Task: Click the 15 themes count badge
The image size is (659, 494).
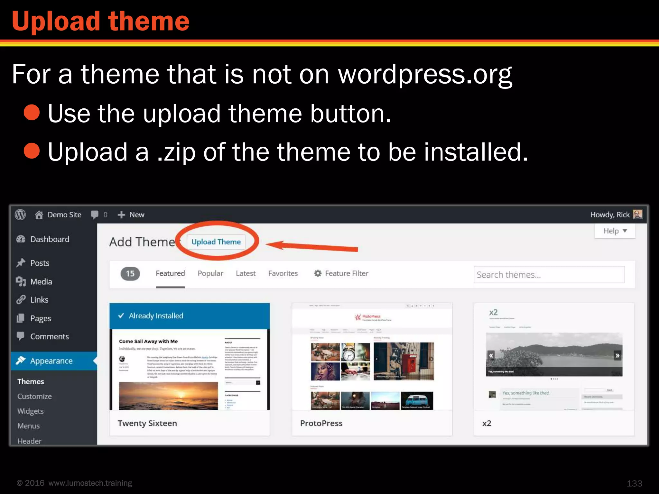Action: tap(130, 274)
